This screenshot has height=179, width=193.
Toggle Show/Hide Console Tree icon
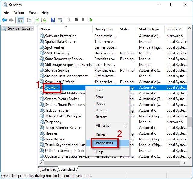(20, 20)
